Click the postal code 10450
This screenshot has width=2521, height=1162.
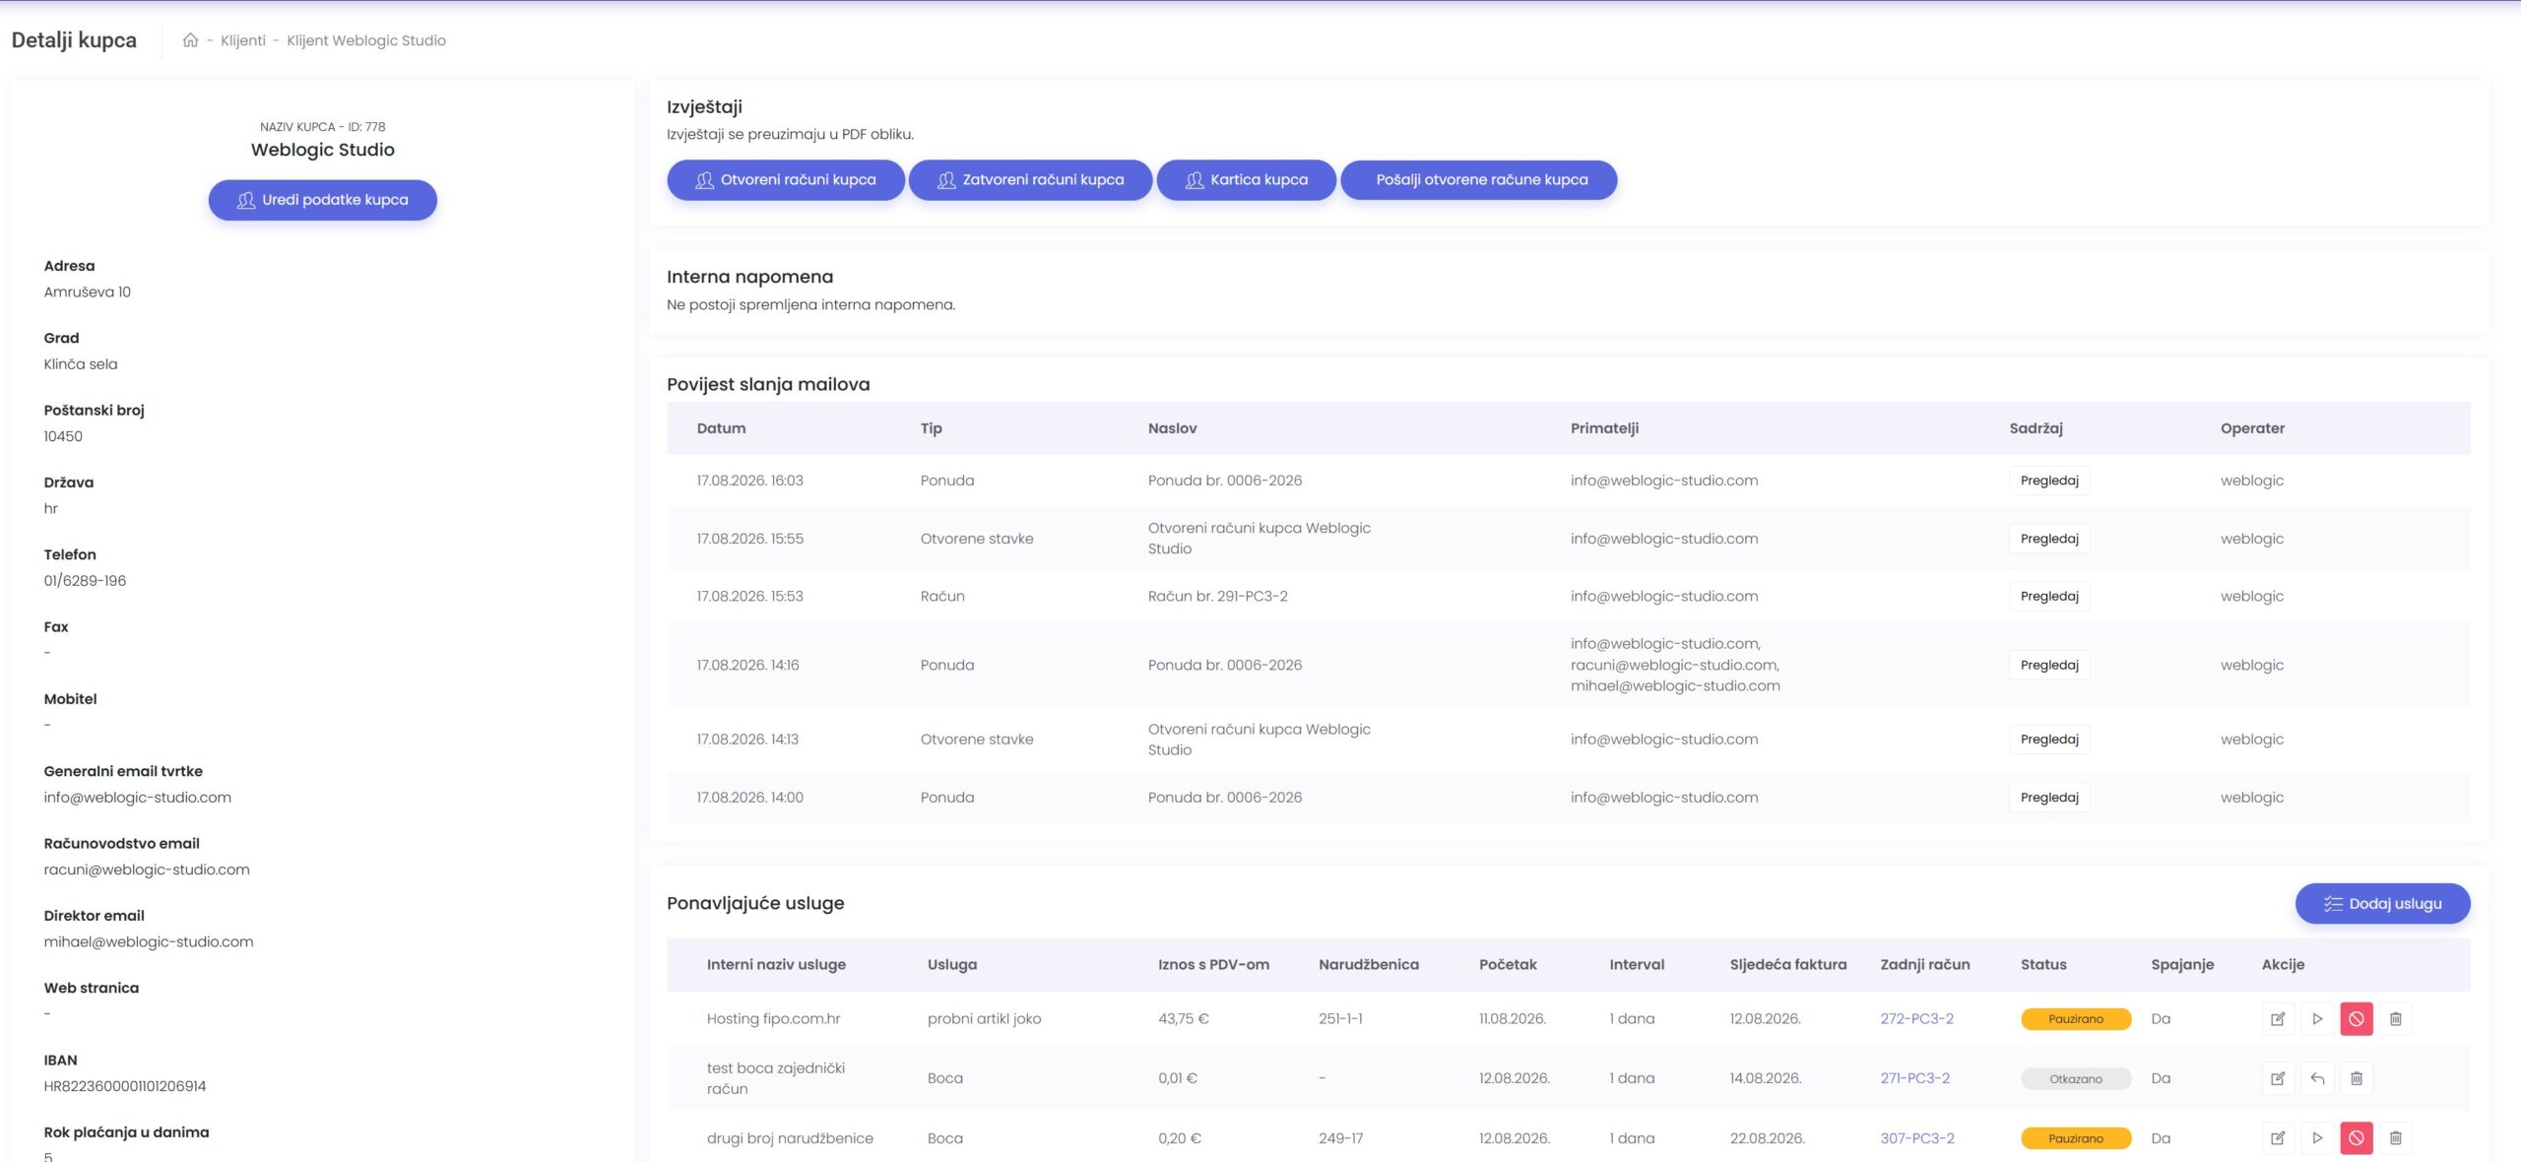pyautogui.click(x=63, y=436)
